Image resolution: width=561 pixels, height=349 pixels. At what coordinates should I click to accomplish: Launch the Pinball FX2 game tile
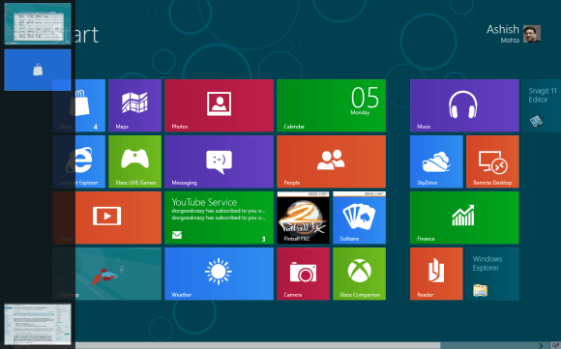tap(303, 218)
